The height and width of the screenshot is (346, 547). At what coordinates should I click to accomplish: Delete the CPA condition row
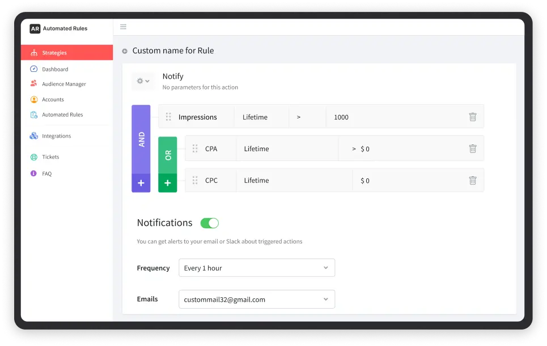coord(472,149)
